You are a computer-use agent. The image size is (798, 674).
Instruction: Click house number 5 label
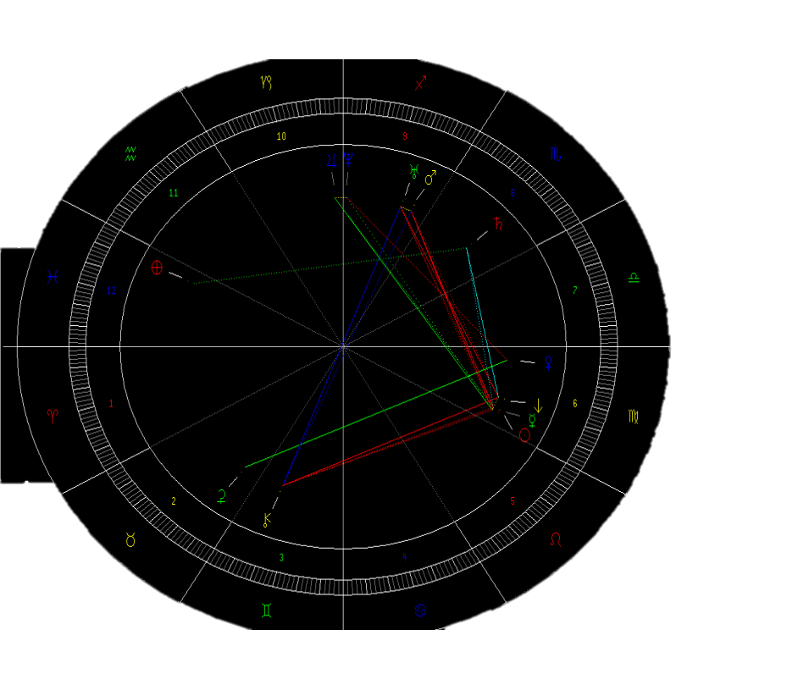(x=513, y=501)
